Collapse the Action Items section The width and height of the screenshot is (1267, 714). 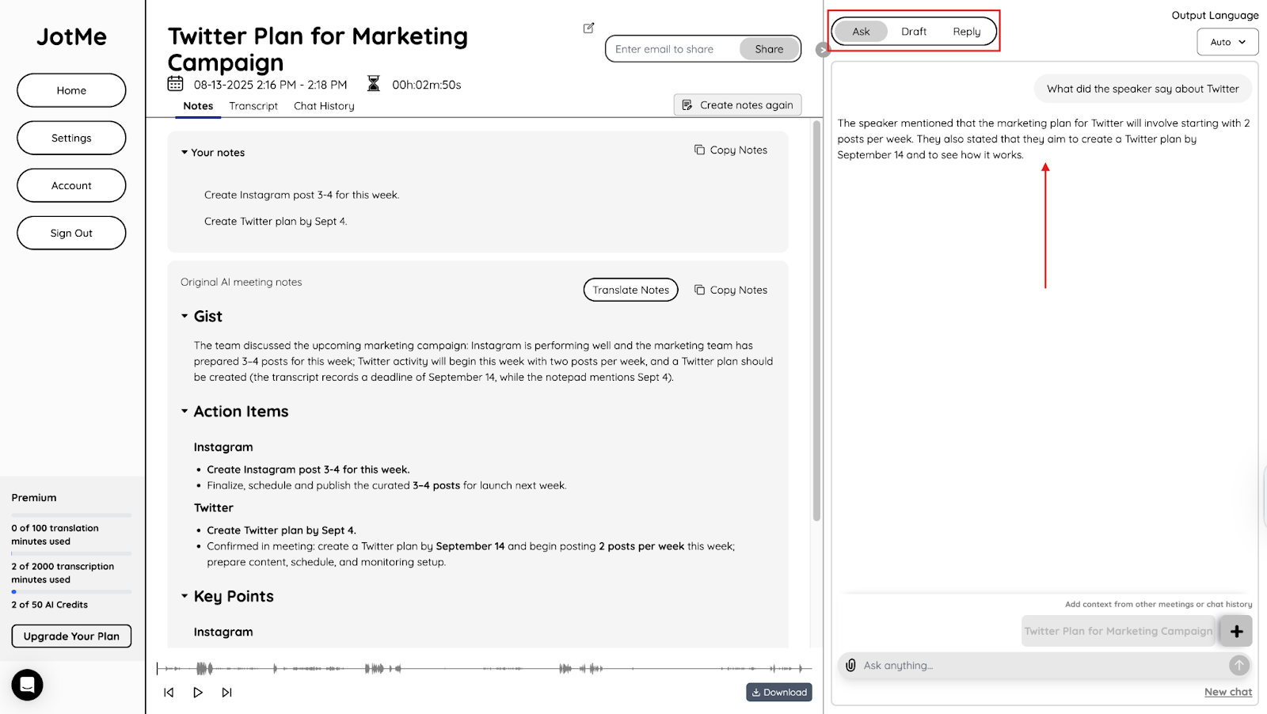click(185, 411)
